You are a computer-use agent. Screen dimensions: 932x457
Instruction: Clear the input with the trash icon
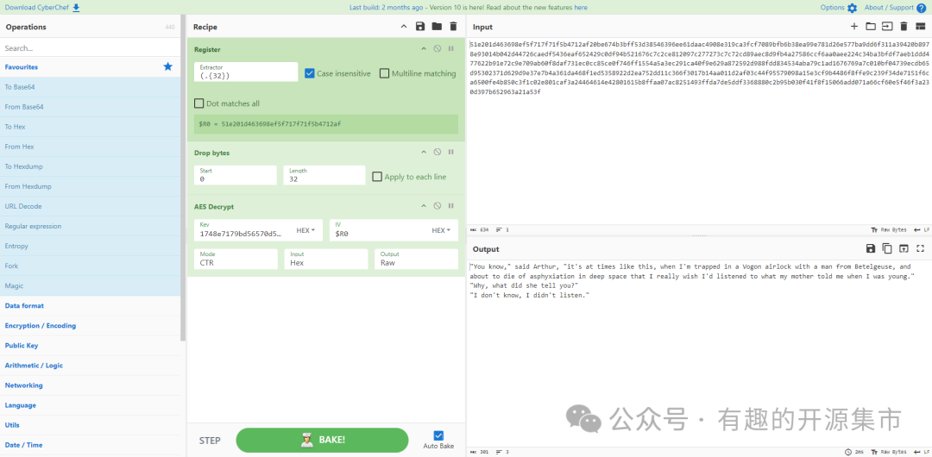pyautogui.click(x=904, y=27)
